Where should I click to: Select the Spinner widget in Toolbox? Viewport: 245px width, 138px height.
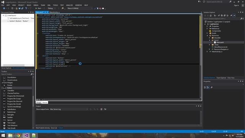click(x=10, y=120)
